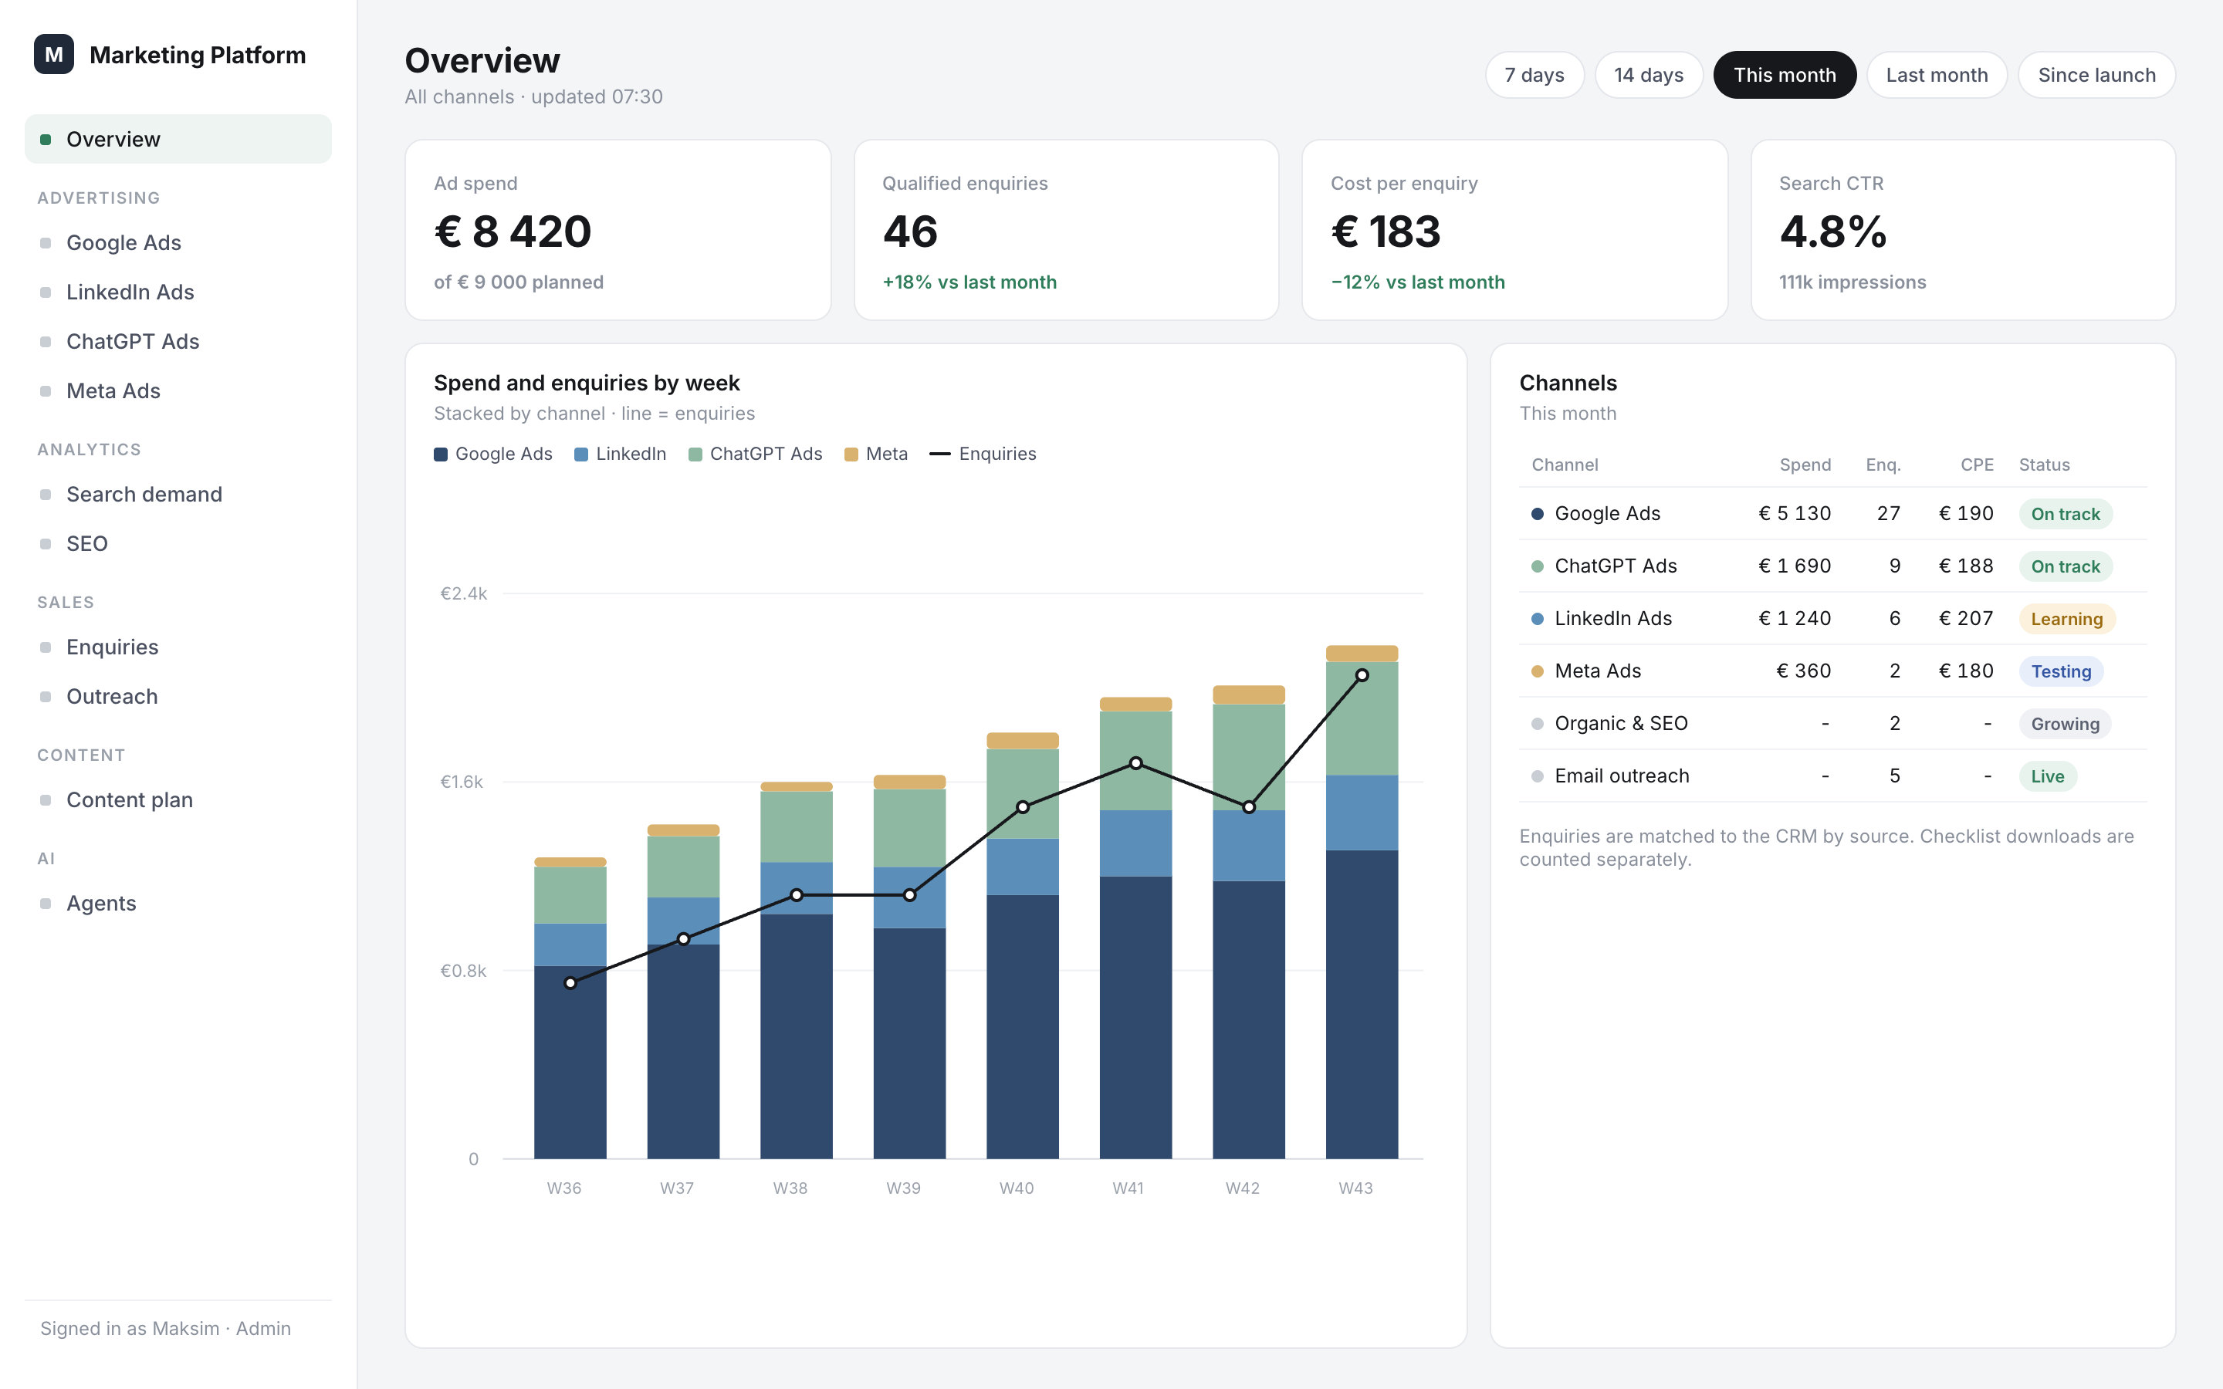The image size is (2223, 1389).
Task: Click the Cost per enquiry € 183 value
Action: pyautogui.click(x=1386, y=231)
